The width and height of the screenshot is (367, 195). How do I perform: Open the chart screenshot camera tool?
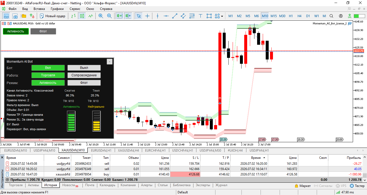(15, 16)
